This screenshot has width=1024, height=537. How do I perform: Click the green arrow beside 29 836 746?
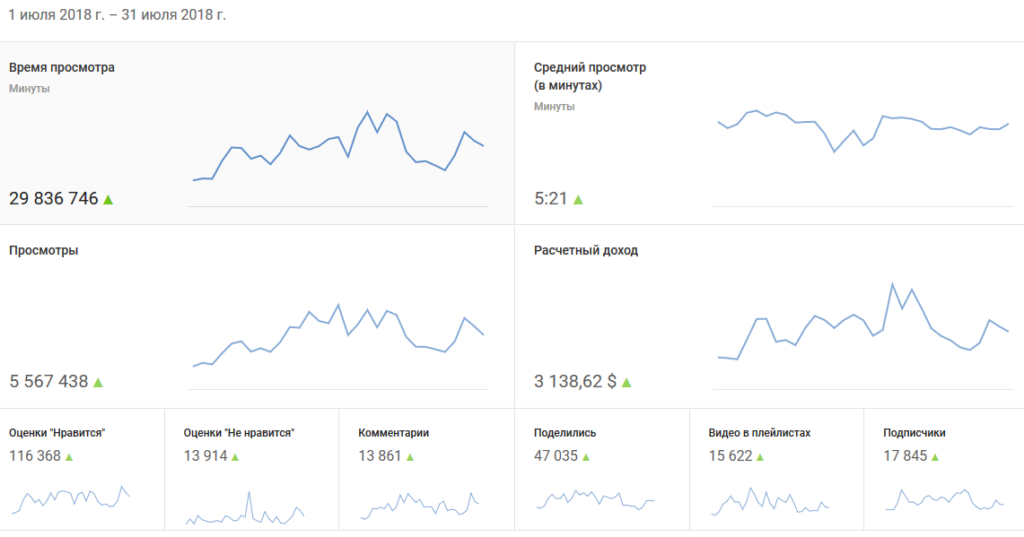pyautogui.click(x=108, y=199)
